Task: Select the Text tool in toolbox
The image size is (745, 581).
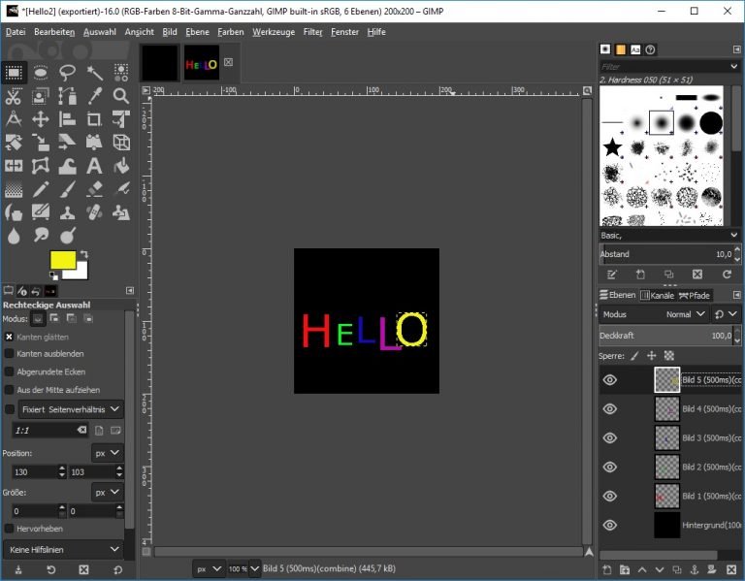Action: click(94, 166)
